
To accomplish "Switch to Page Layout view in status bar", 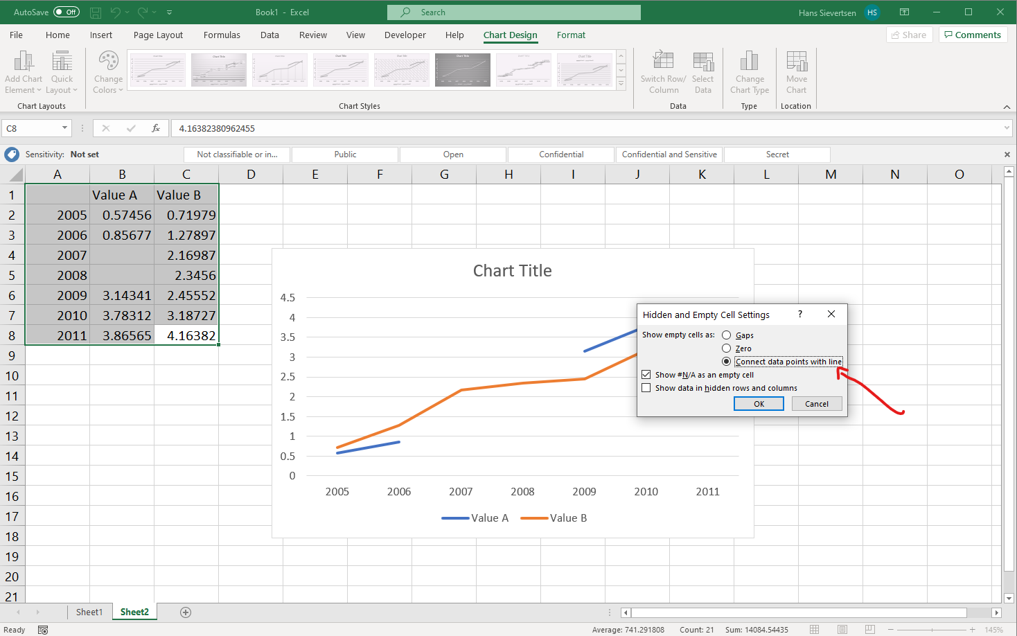I will tap(842, 630).
